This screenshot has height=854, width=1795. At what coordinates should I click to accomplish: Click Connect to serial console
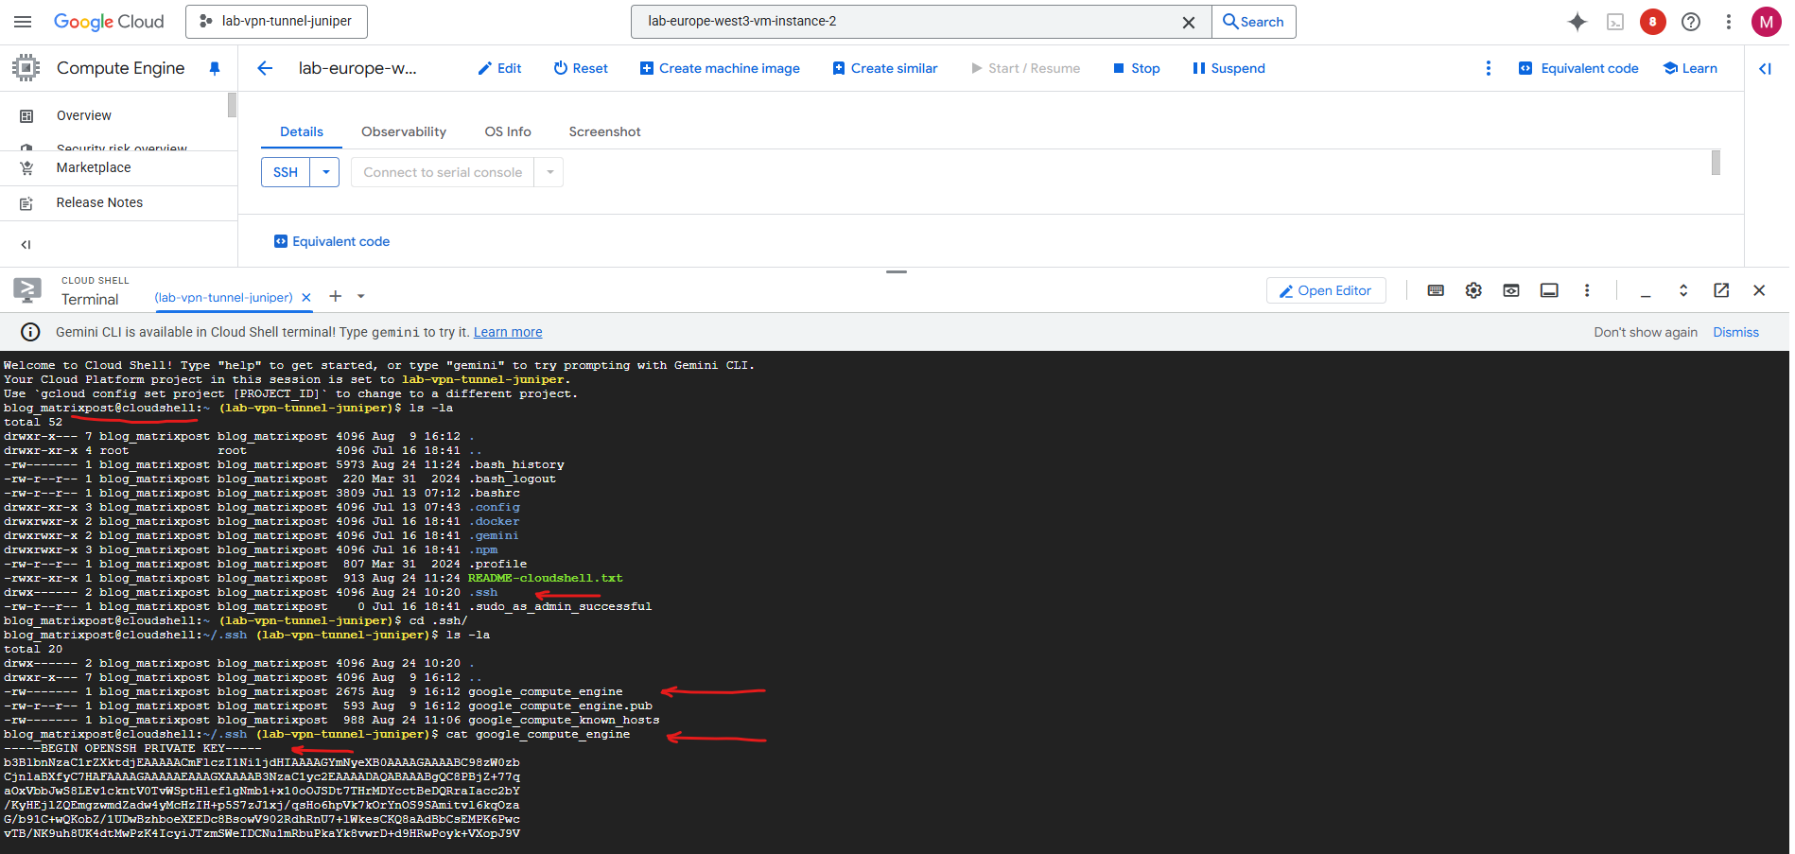click(443, 172)
